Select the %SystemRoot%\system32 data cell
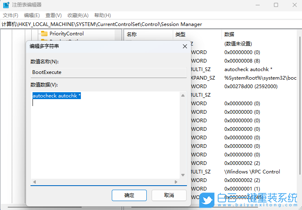 coord(261,78)
